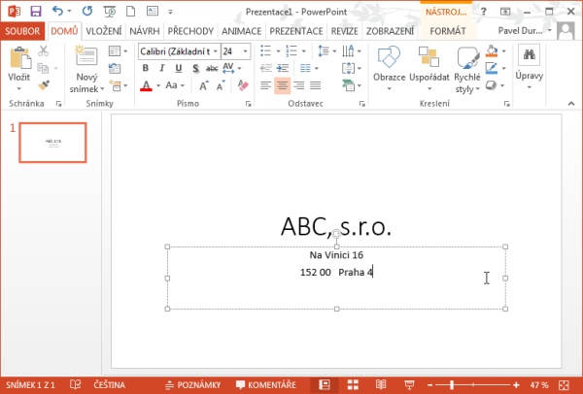Cut the selection with the scissors icon
This screenshot has width=583, height=394.
pyautogui.click(x=44, y=50)
